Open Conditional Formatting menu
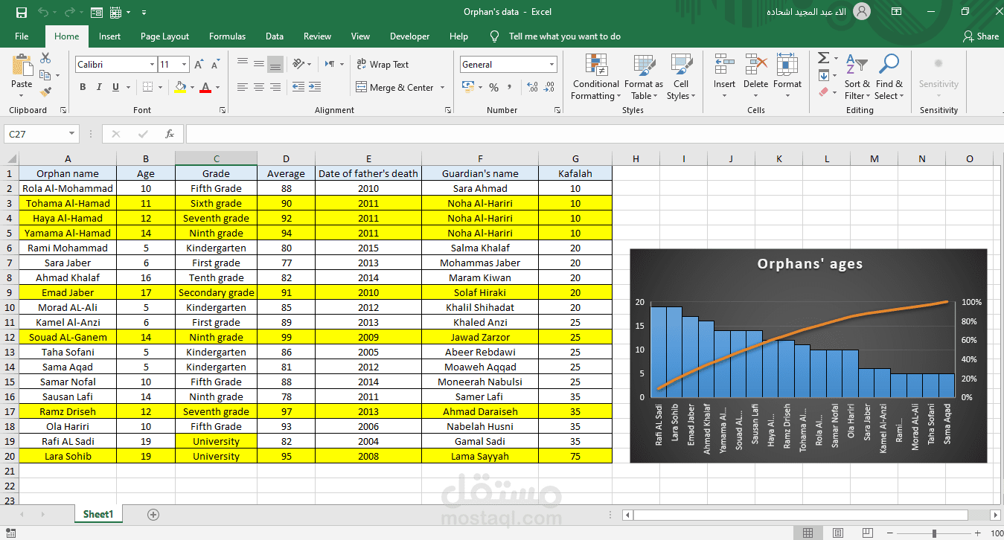Screen dimensions: 1004x540 595,77
